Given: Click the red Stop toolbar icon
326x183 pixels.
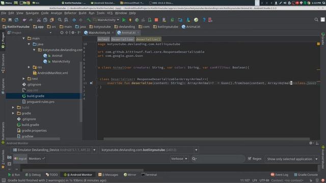Looking at the screenshot, I should [156, 20].
